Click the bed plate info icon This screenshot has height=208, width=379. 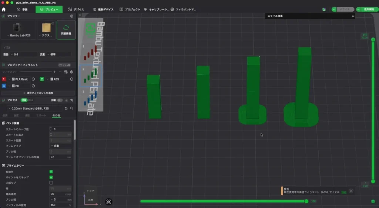coord(53,23)
